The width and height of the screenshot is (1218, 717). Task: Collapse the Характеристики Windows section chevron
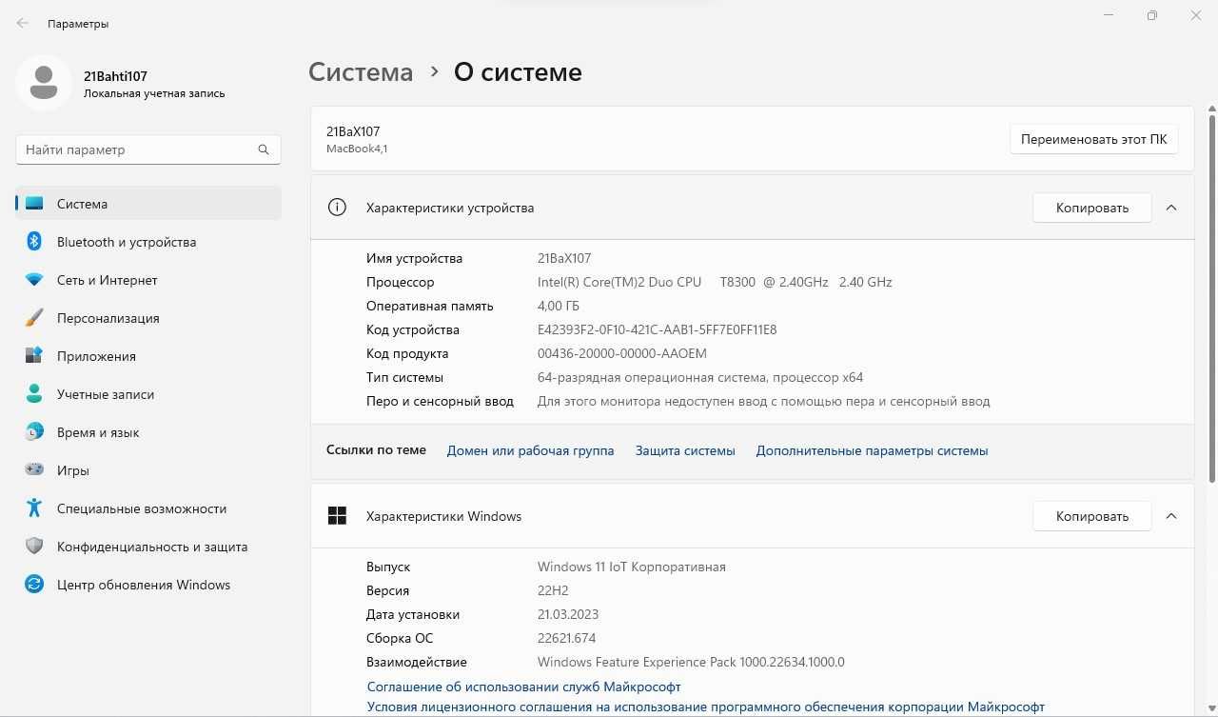click(x=1171, y=516)
